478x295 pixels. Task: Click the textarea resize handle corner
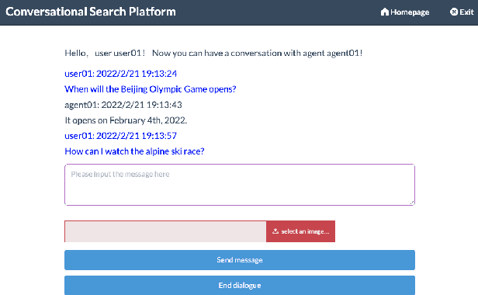[412, 203]
